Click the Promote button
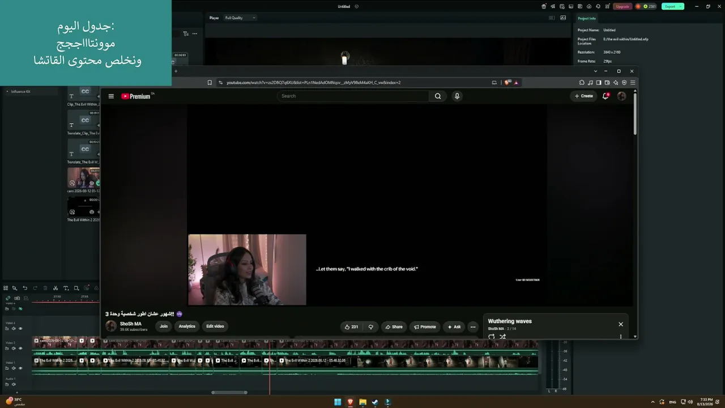This screenshot has height=408, width=725. click(x=425, y=327)
